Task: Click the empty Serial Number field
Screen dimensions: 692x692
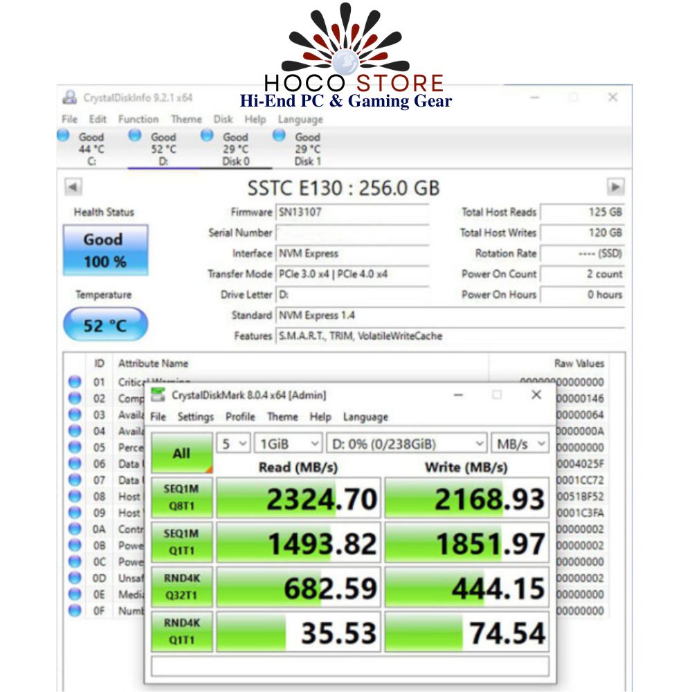Action: click(x=352, y=233)
